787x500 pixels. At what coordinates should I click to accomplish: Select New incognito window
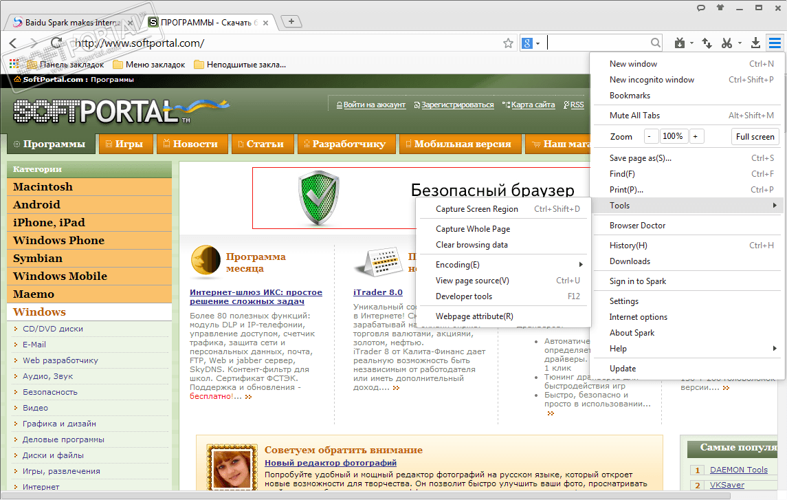687,80
